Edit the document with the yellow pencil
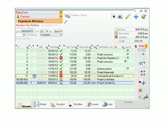168x126 pixels. tap(128, 16)
